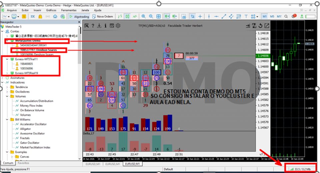Select the Awesome Oscillator indicator
The image size is (320, 173).
coord(32,133)
